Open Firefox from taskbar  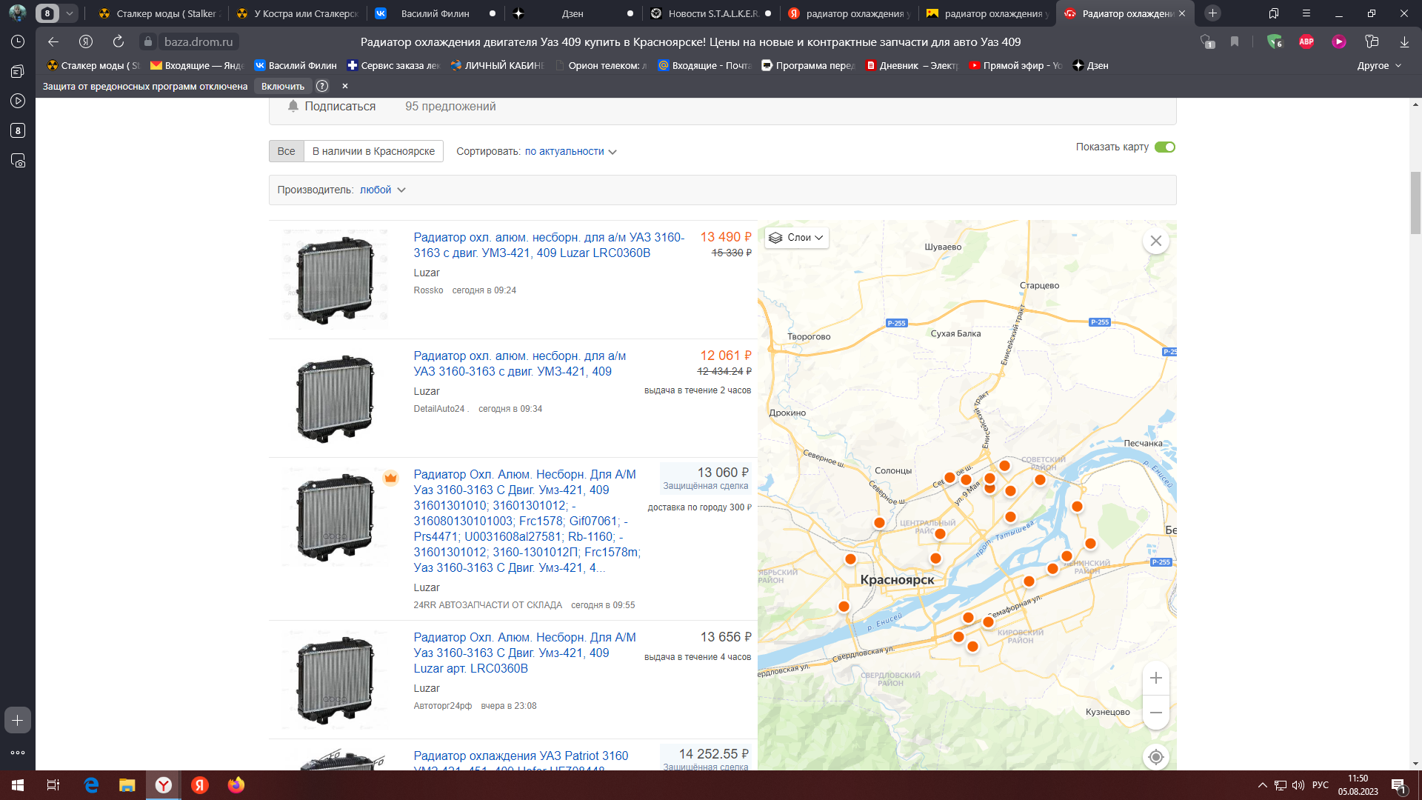236,785
